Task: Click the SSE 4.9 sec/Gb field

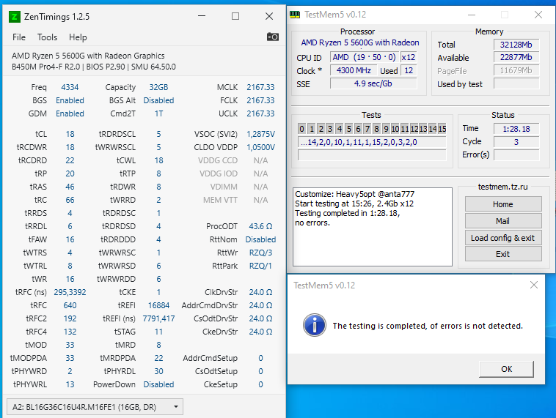Action: click(373, 83)
